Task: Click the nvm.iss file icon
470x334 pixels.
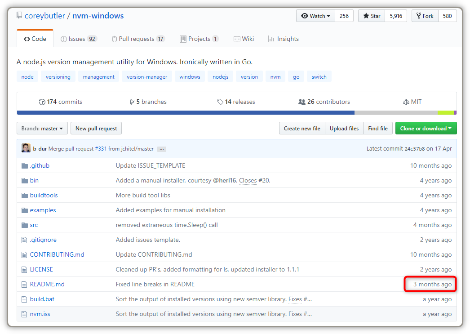Action: coord(24,314)
